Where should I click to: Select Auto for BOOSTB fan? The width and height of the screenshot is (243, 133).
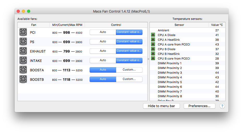(103, 79)
